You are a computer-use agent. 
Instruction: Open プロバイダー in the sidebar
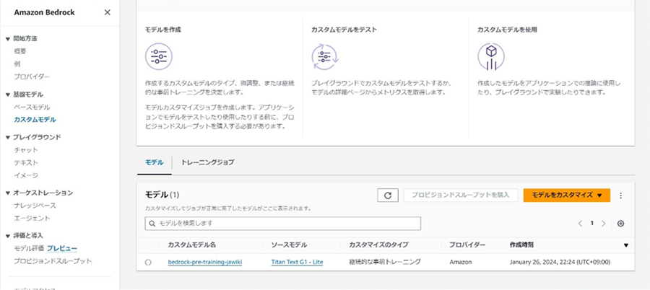[32, 76]
